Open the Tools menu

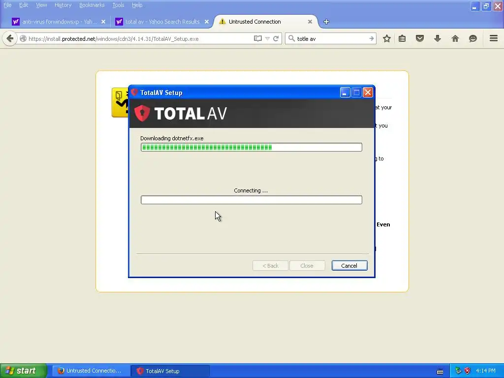tap(118, 5)
